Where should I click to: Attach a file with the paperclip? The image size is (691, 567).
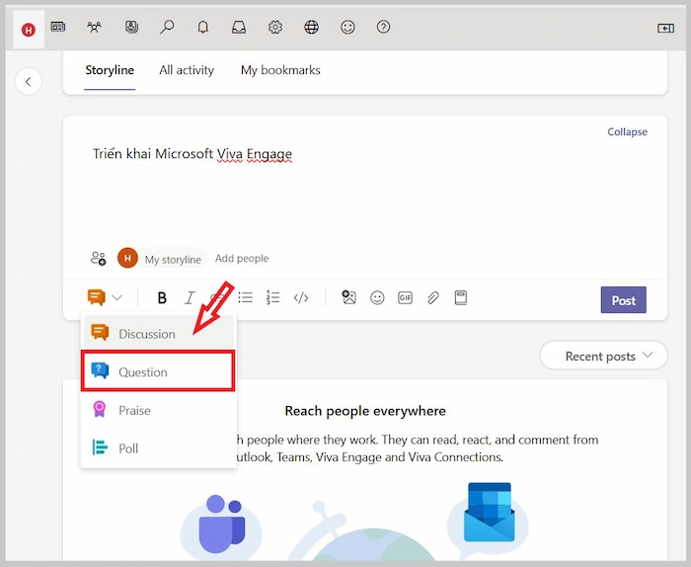coord(432,298)
